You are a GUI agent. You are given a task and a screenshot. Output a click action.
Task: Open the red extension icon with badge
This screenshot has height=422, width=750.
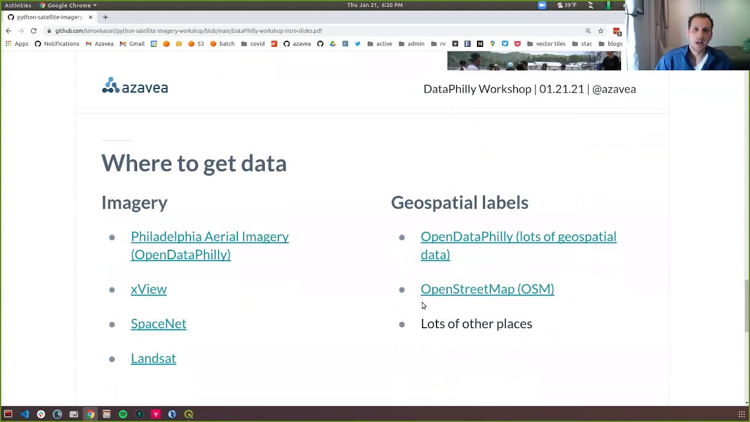click(x=616, y=31)
